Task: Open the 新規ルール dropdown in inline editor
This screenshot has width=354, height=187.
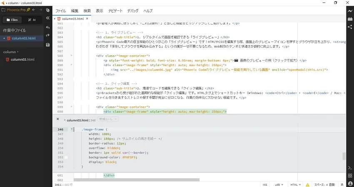Action: tap(108, 119)
